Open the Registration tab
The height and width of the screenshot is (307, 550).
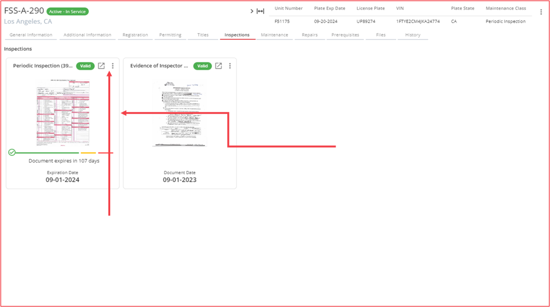click(135, 35)
